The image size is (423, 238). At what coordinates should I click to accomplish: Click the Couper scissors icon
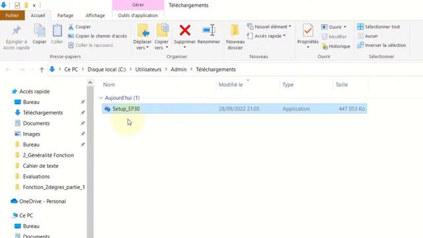point(71,26)
